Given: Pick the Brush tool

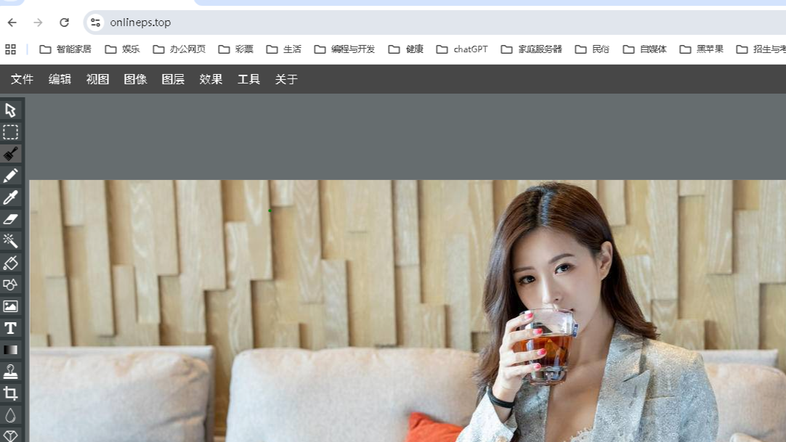Looking at the screenshot, I should [10, 154].
